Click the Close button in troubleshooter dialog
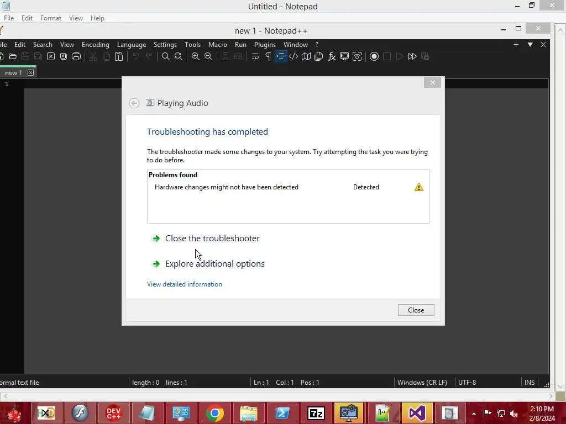This screenshot has height=424, width=566. coord(416,310)
